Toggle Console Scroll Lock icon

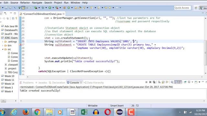point(163,82)
